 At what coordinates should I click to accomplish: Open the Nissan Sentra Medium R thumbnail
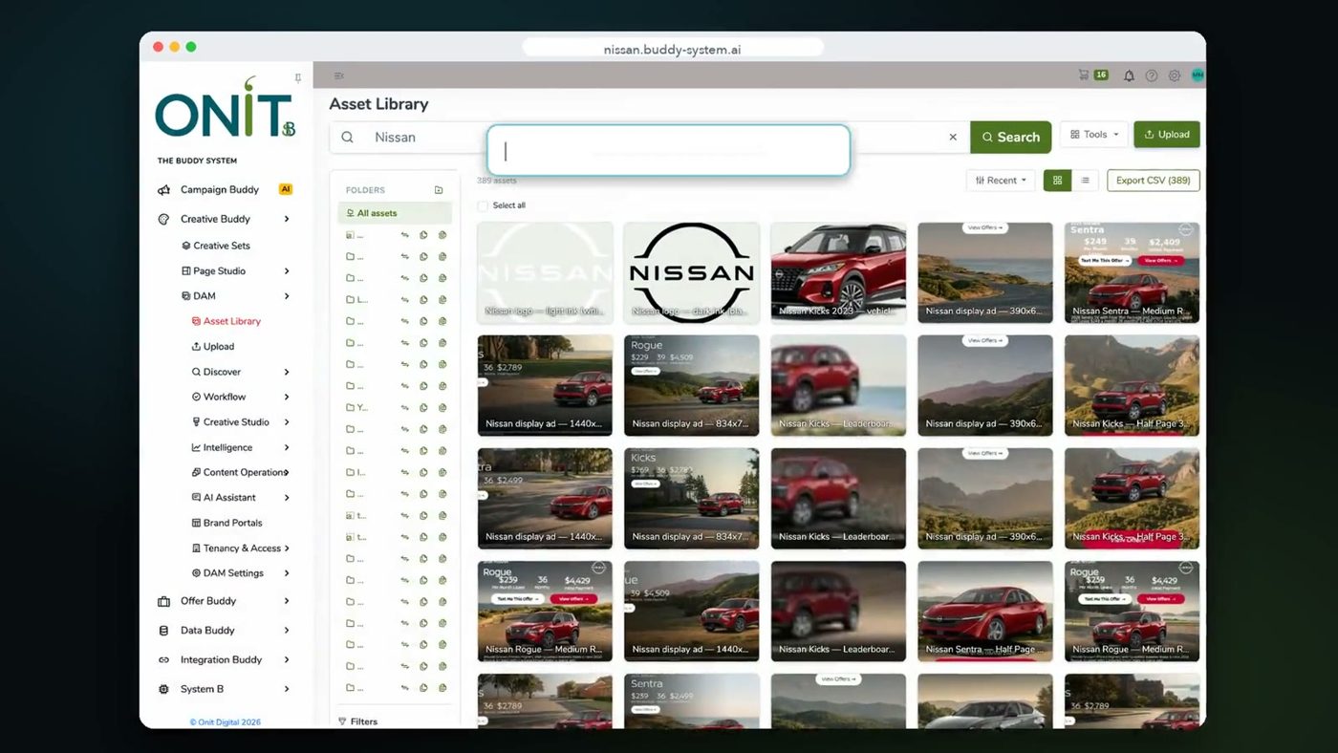[x=1132, y=273]
